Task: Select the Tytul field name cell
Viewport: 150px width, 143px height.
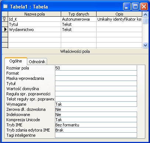Action: [x=35, y=24]
